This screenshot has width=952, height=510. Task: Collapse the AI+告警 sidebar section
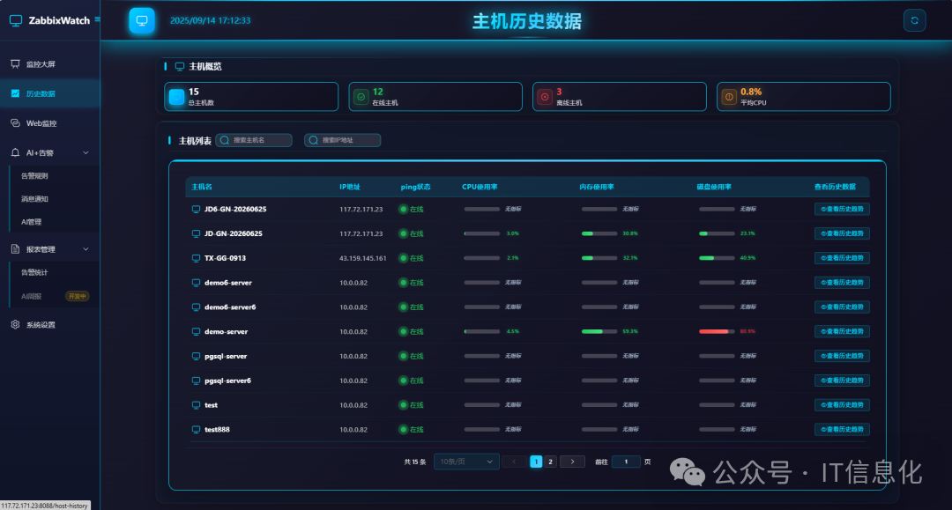[x=86, y=152]
